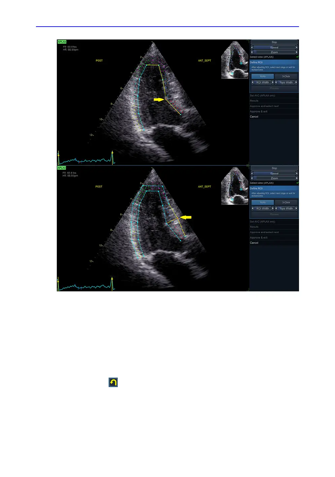Screen dimensions: 335x477
Task: Click the POST label in upper ultrasound view
Action: click(99, 61)
